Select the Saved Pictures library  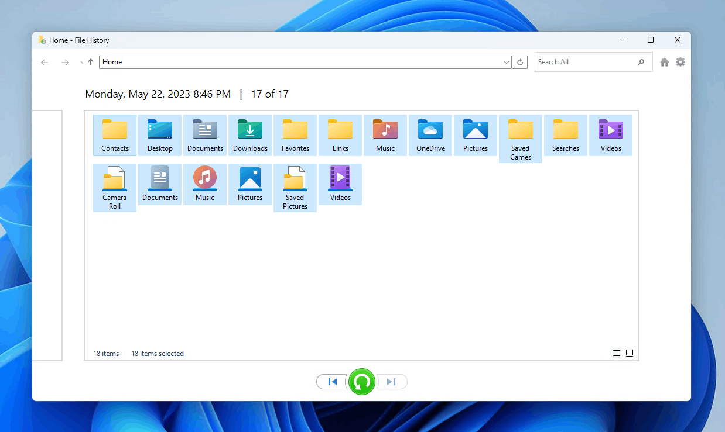pos(295,188)
